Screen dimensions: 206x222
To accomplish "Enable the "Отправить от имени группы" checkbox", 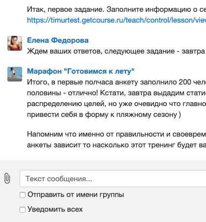I will [23, 195].
